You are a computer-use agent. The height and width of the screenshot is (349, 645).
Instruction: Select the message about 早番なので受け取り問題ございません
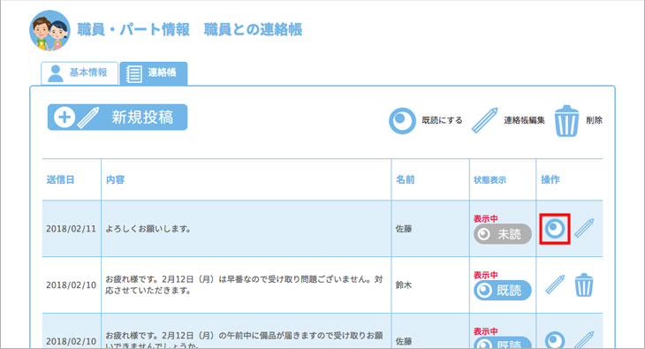tap(244, 285)
